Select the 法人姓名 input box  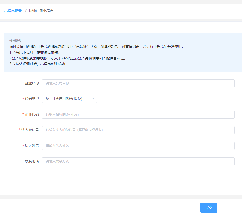tap(138, 146)
